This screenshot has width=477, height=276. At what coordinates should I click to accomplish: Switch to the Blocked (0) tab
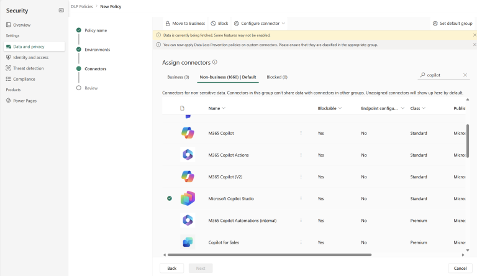tap(277, 77)
